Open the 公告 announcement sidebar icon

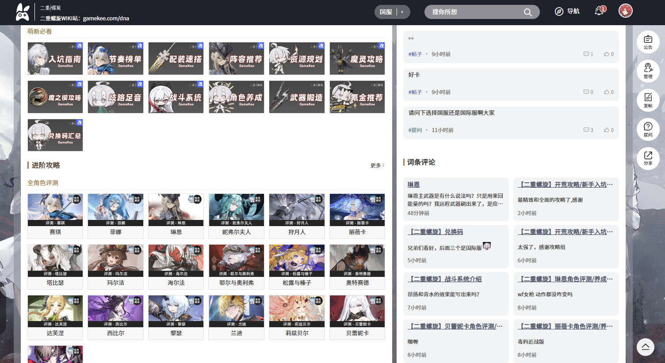click(648, 42)
